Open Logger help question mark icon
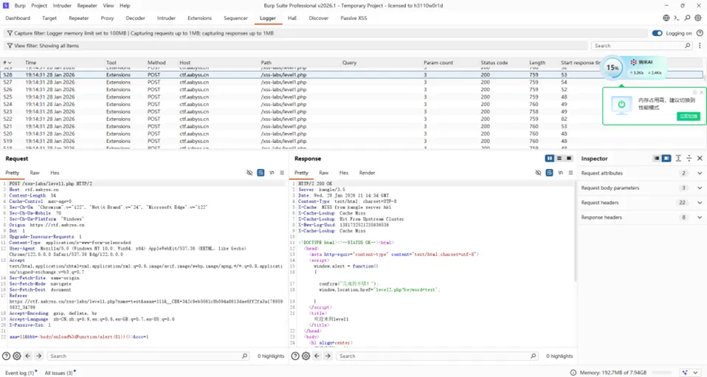This screenshot has height=377, width=707. click(700, 33)
